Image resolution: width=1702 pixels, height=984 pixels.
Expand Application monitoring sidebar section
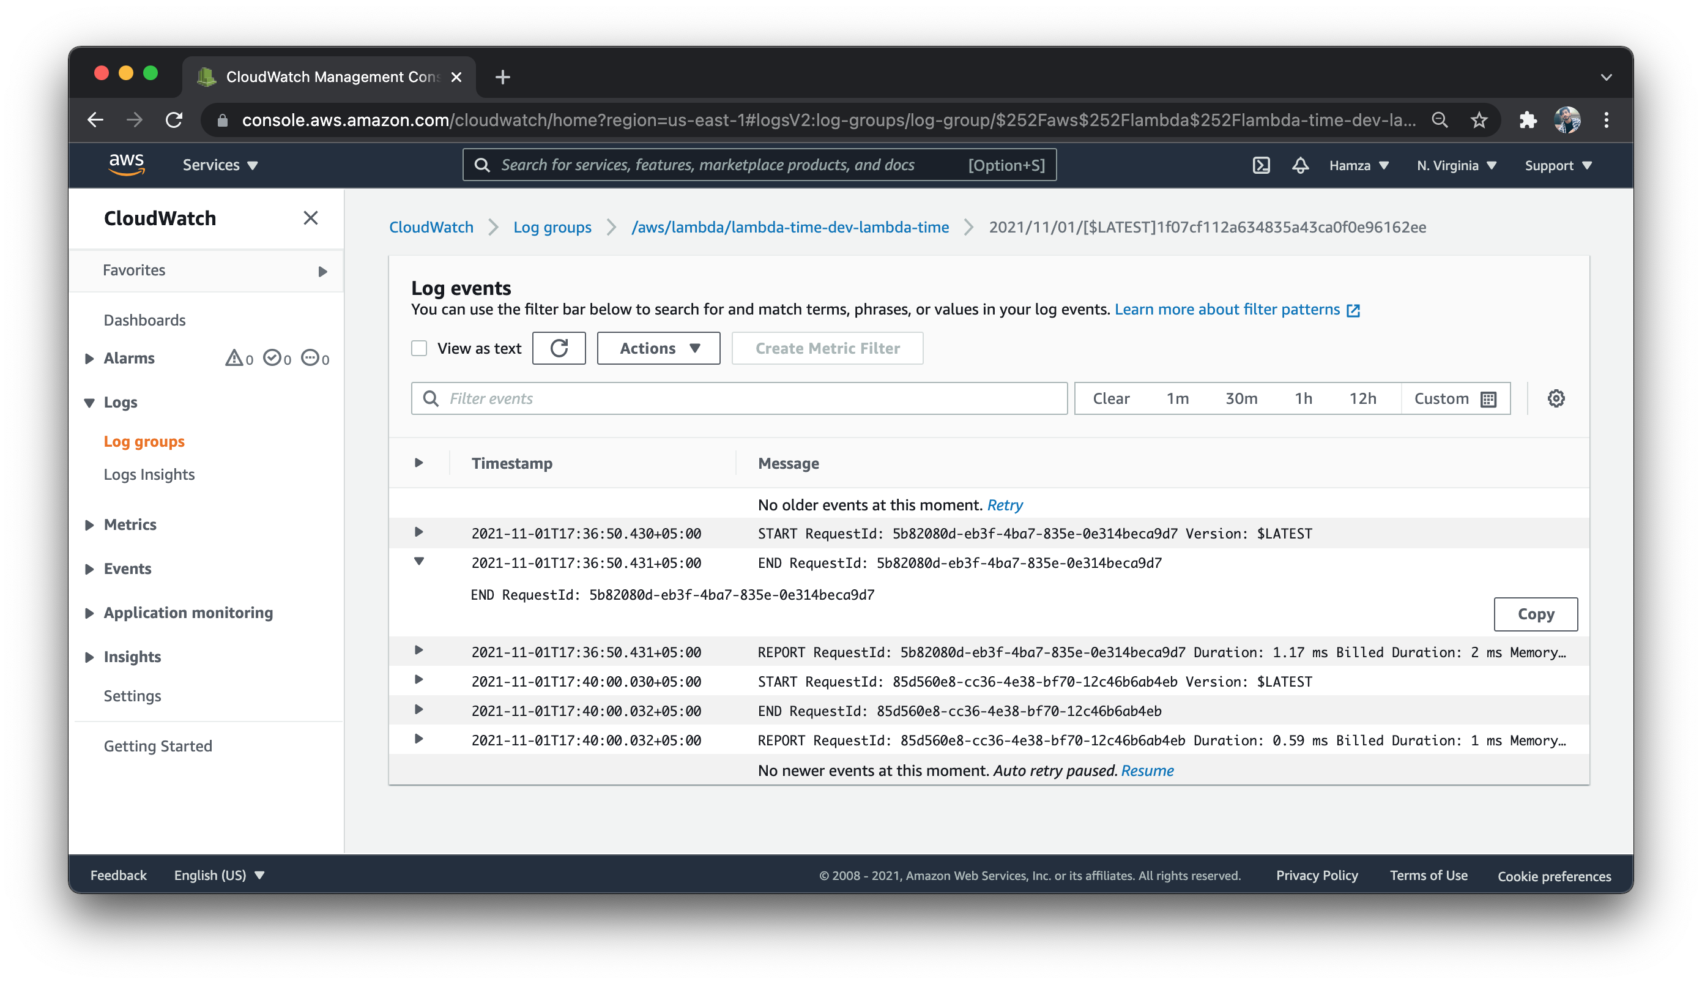tap(89, 613)
